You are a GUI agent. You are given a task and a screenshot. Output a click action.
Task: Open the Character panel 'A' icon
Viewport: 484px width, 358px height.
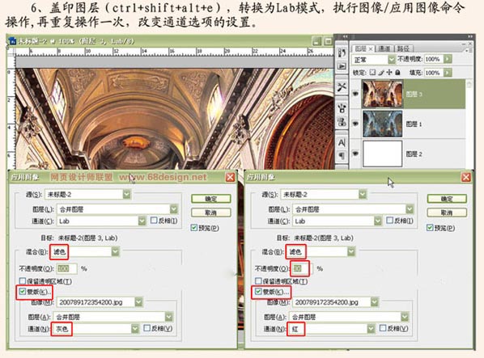point(342,143)
